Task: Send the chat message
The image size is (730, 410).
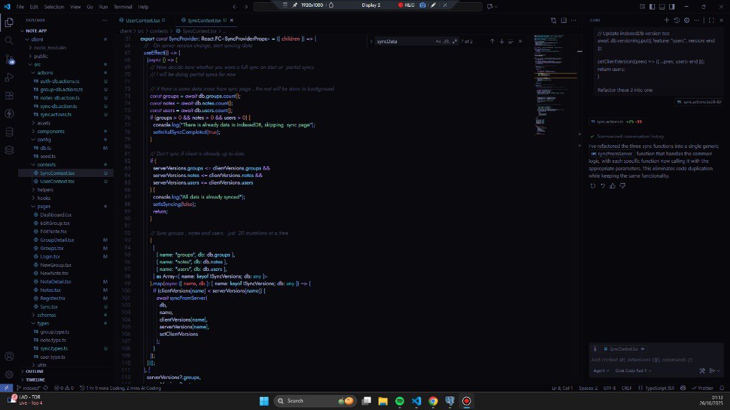Action: point(712,371)
